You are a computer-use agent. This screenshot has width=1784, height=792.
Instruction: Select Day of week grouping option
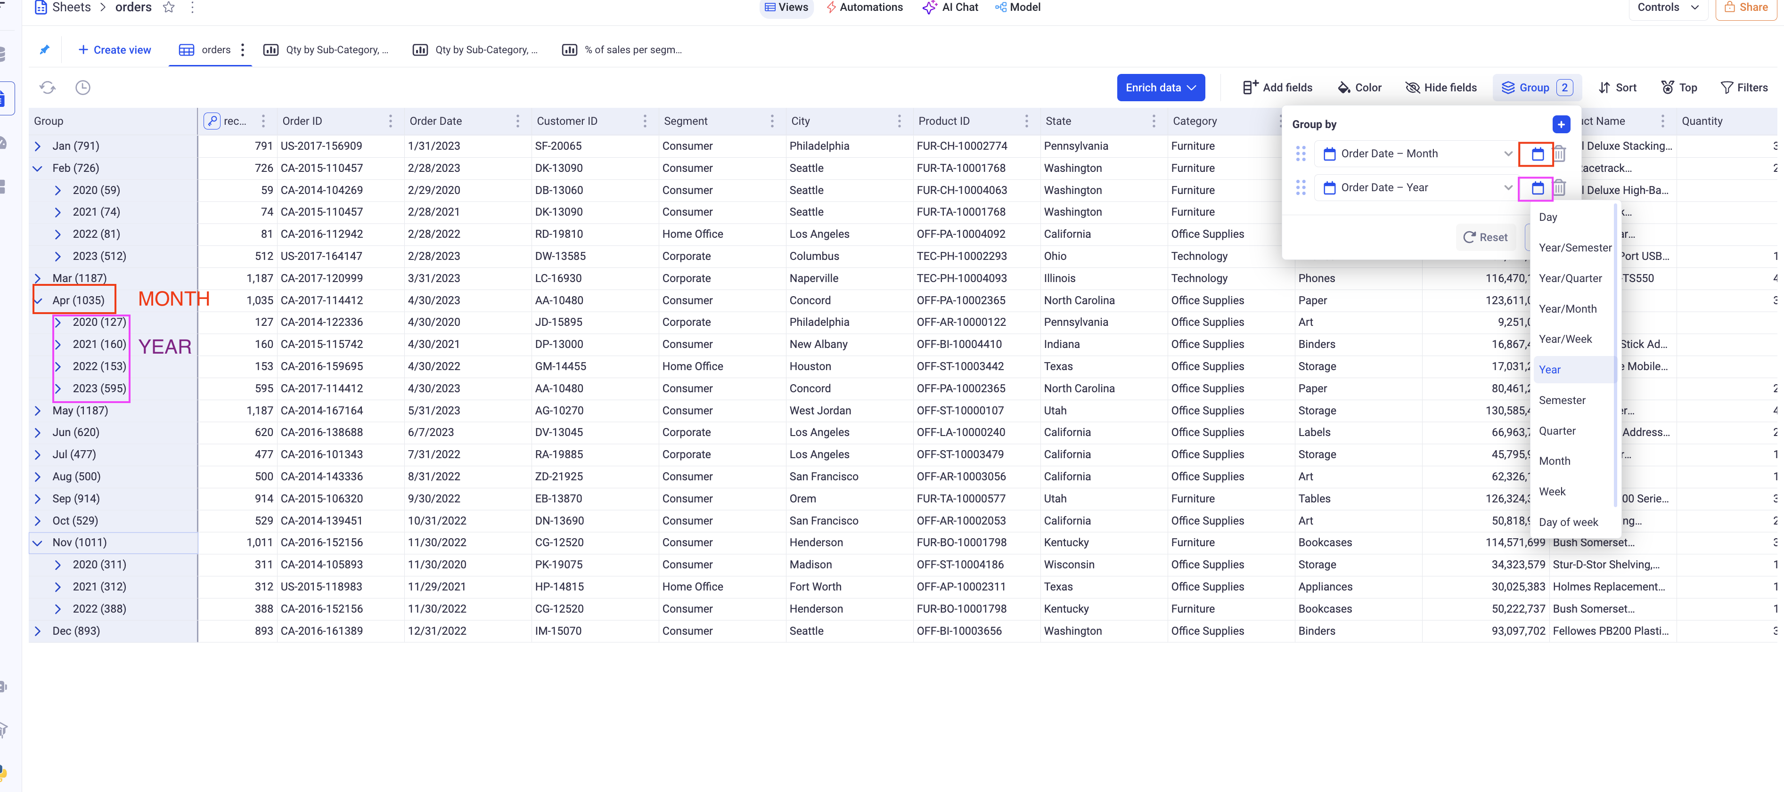pos(1569,522)
